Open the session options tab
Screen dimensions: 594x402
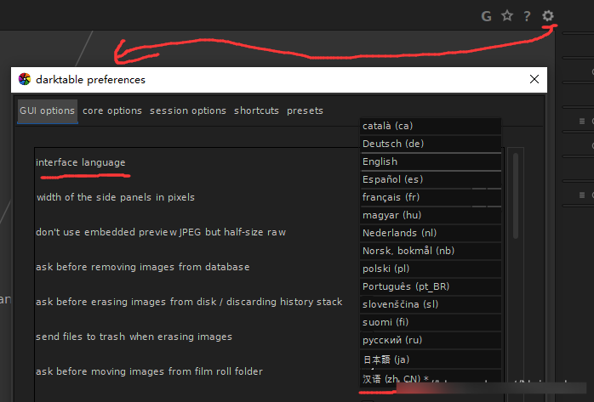(188, 110)
